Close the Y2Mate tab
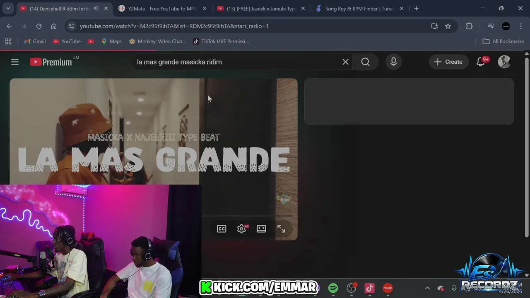Screen dimensions: 530x298 (x=205, y=8)
